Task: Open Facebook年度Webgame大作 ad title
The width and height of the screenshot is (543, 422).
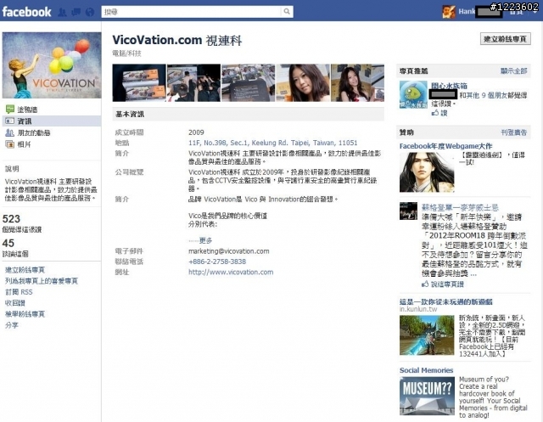Action: tap(445, 146)
